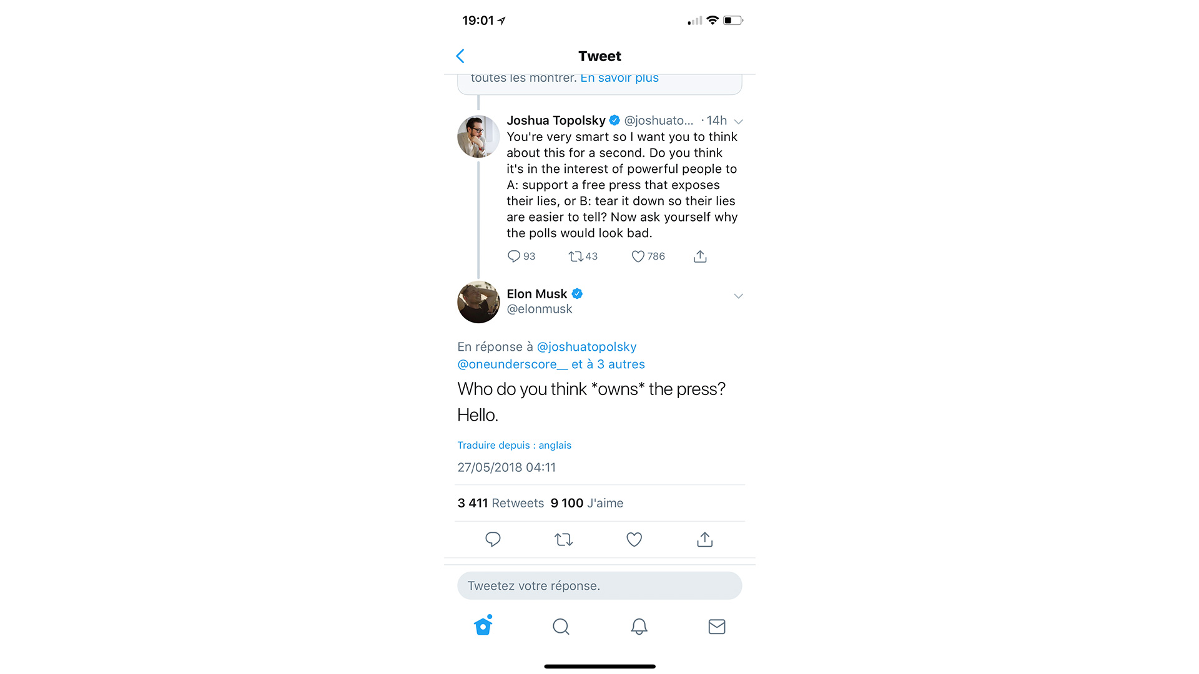Retweet Joshua Topolsky's tweet with 43 retweets
This screenshot has height=674, width=1199.
(575, 256)
